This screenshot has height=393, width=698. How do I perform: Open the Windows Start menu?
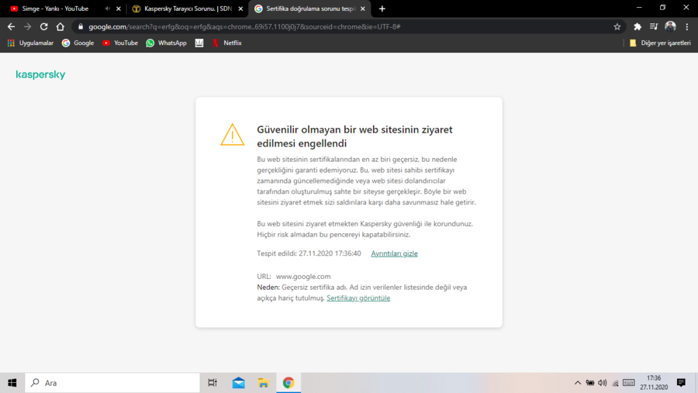tap(12, 383)
